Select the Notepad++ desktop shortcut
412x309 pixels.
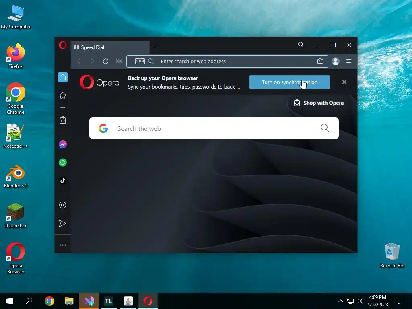[16, 136]
